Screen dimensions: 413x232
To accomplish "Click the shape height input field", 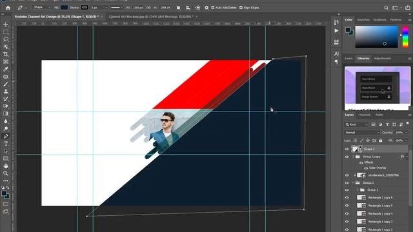I will (x=165, y=8).
